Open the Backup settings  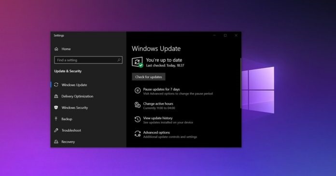coord(67,119)
